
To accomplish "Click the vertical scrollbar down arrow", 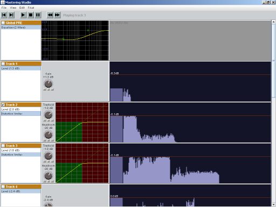I will click(273, 204).
